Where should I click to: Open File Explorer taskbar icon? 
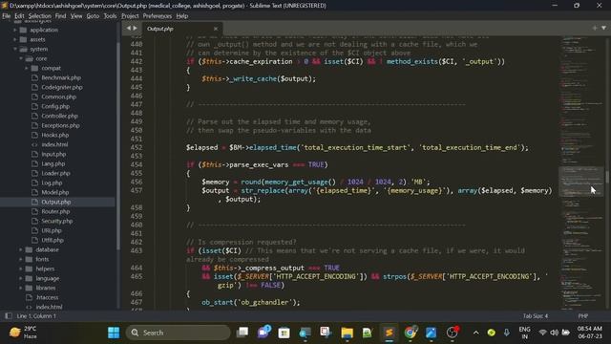(x=347, y=333)
